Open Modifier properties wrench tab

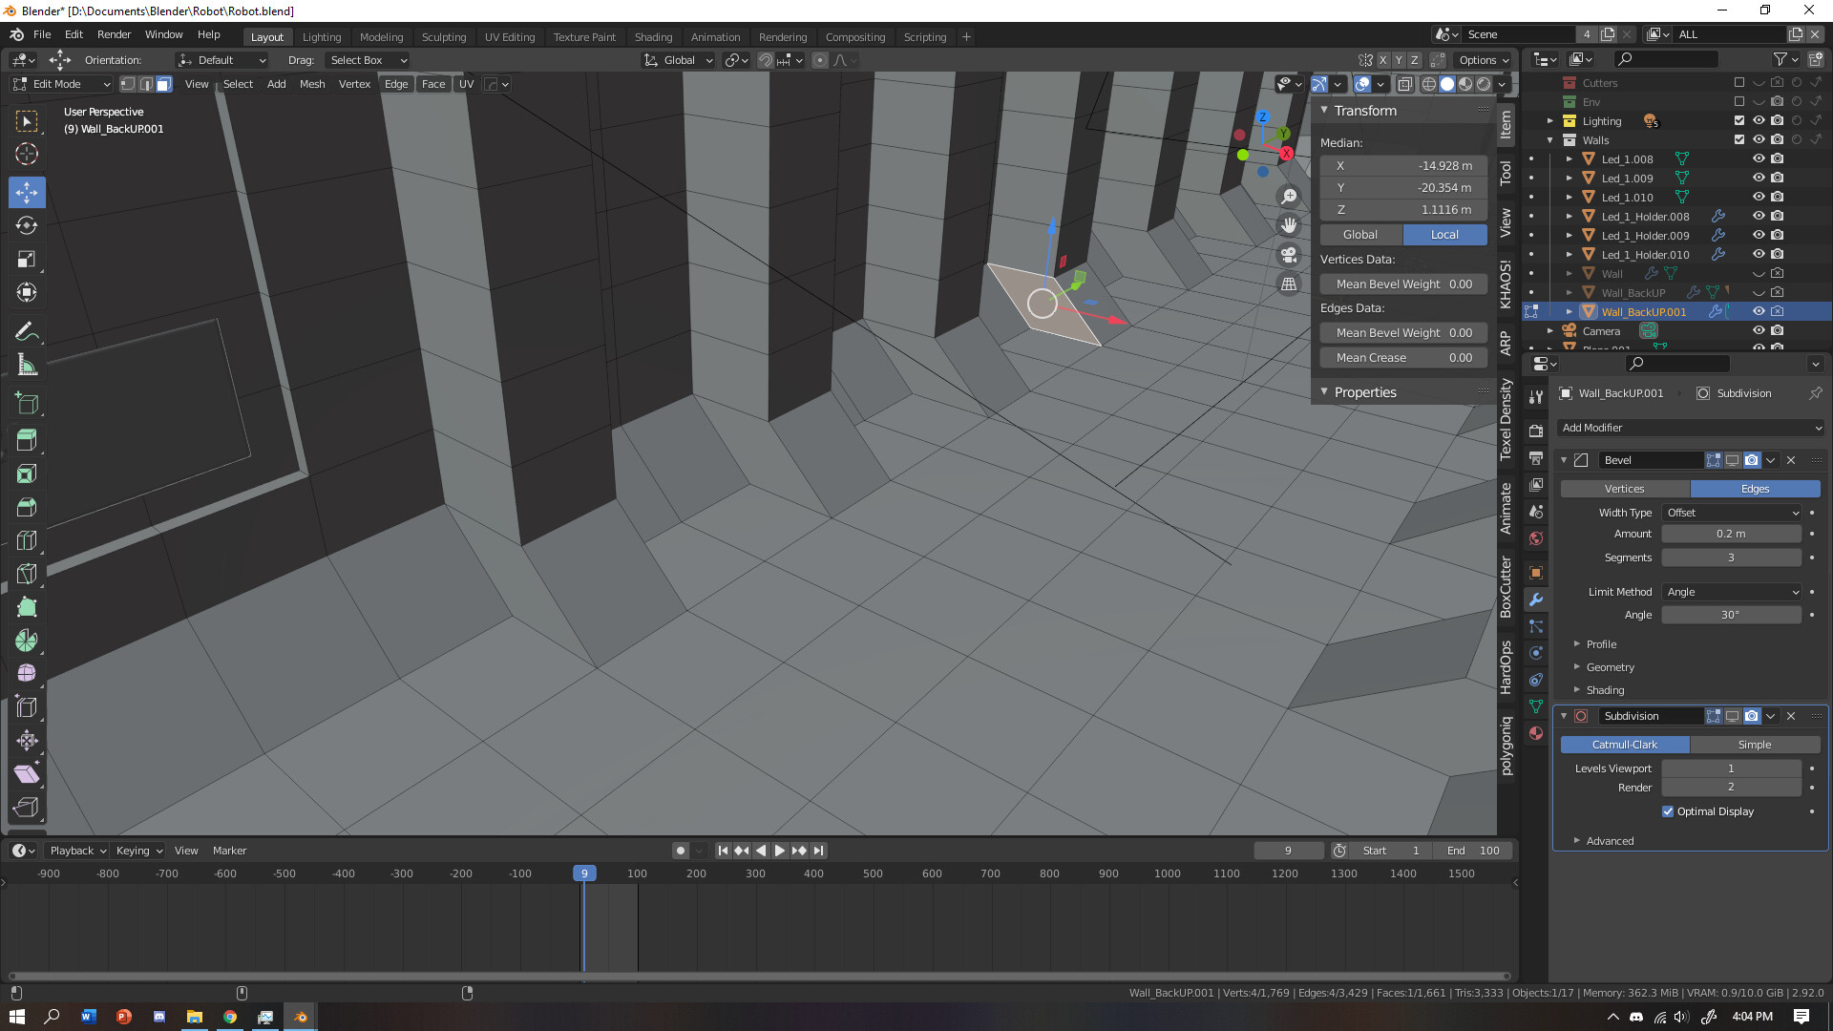point(1536,600)
